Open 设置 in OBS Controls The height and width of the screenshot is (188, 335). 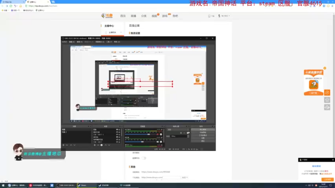(x=203, y=138)
